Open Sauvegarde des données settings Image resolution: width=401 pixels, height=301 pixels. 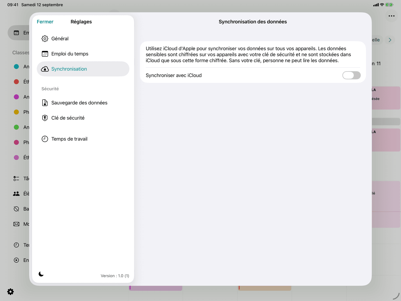pyautogui.click(x=83, y=103)
